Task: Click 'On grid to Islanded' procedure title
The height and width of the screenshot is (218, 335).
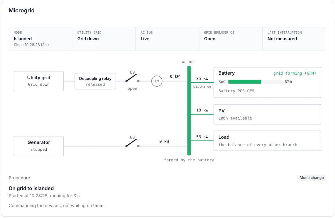Action: [31, 189]
